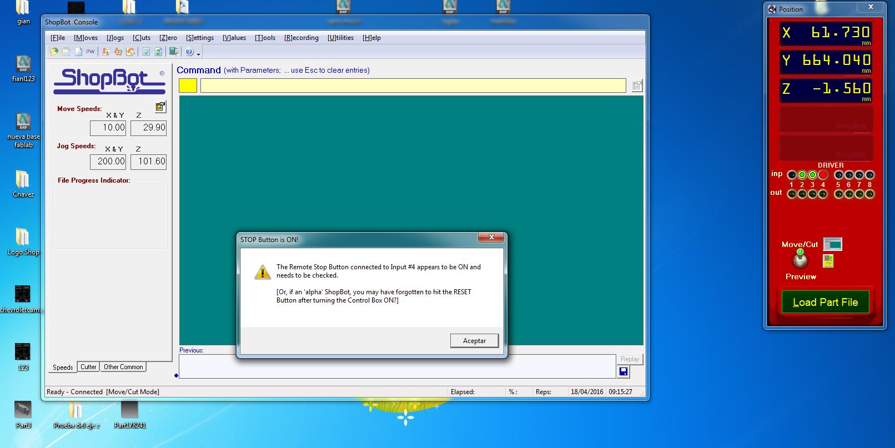
Task: Click the Y position readout 664.040
Action: (826, 61)
